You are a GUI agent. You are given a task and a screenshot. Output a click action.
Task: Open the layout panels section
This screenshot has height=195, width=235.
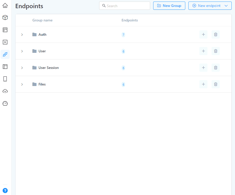point(5,67)
